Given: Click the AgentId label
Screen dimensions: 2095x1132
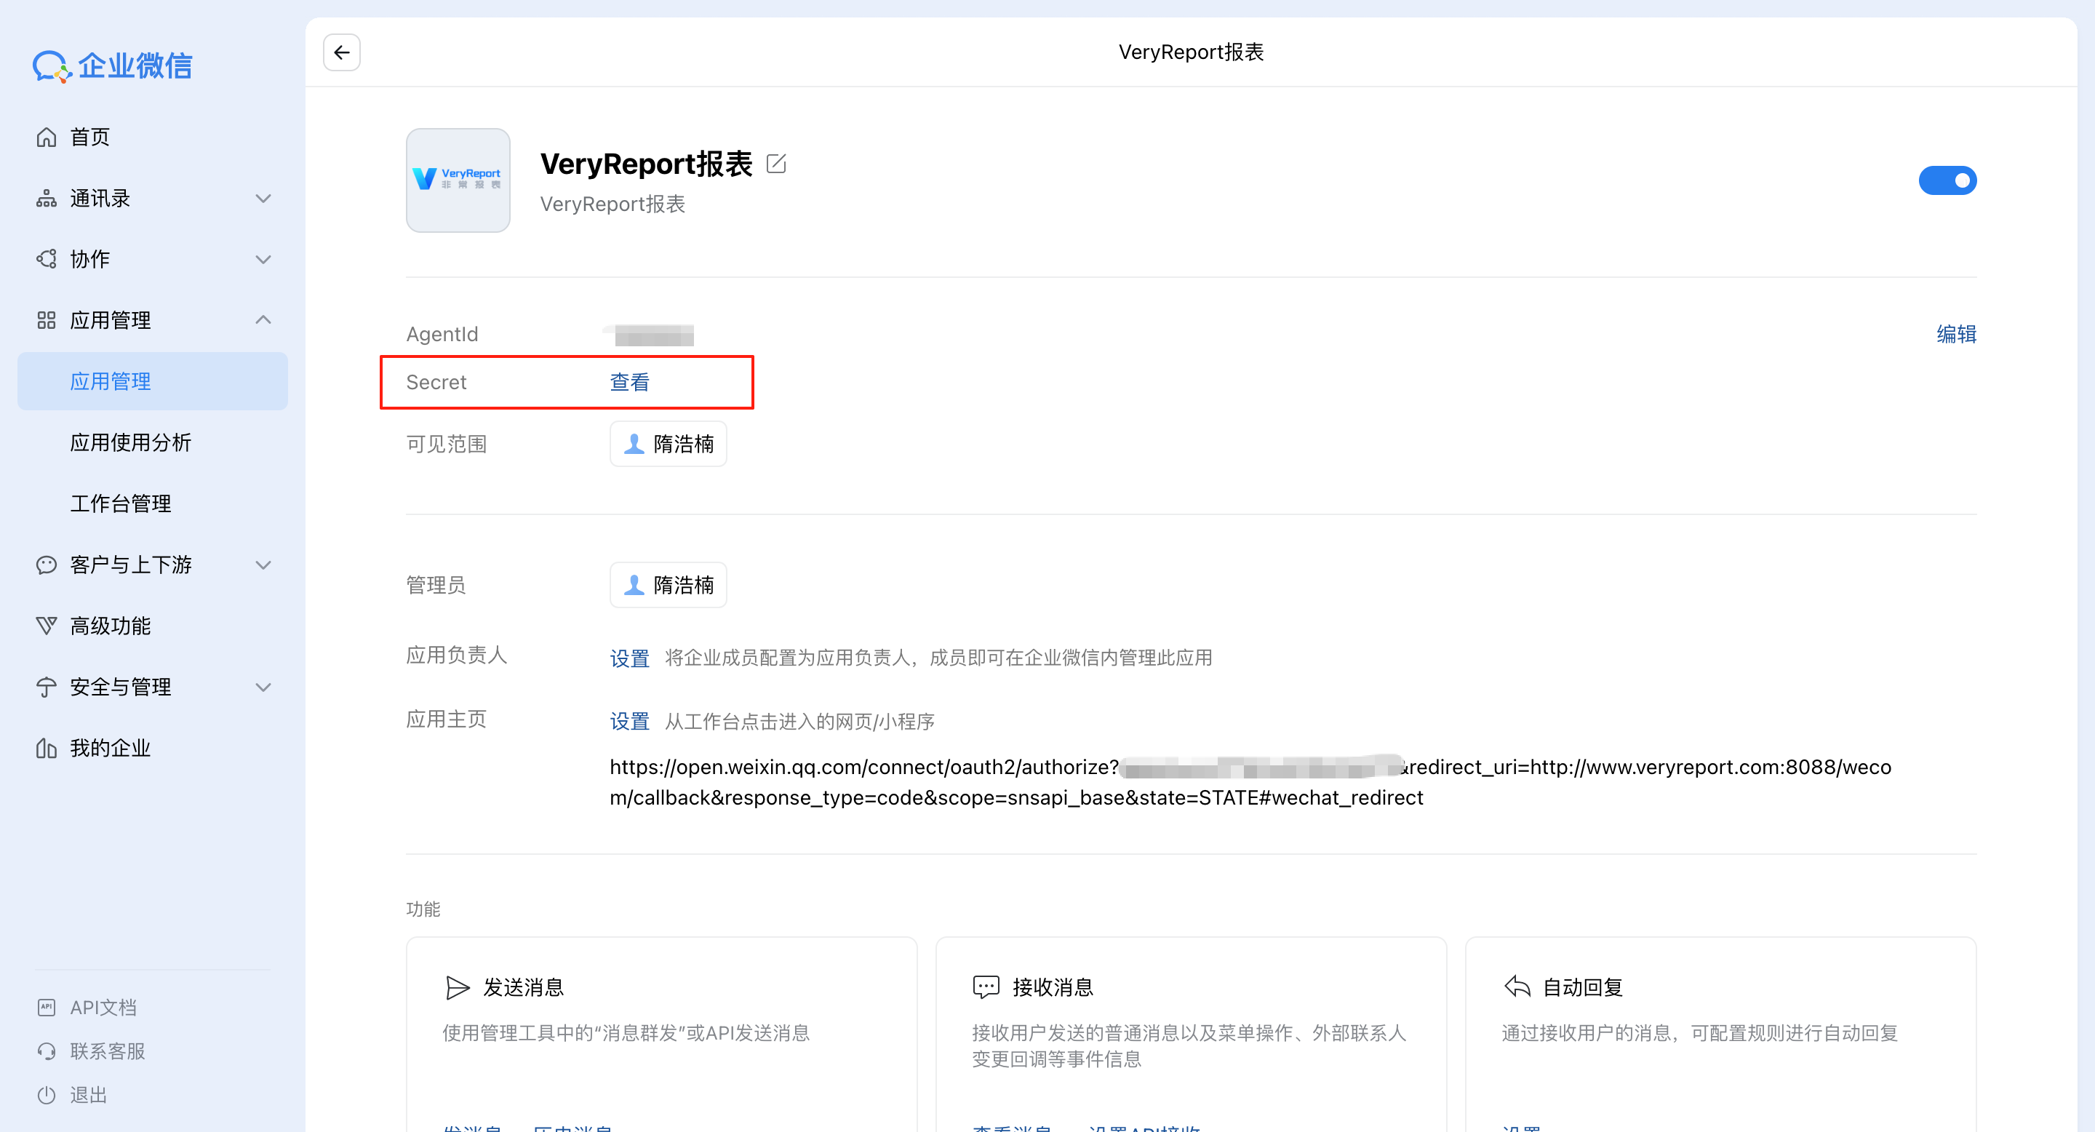Looking at the screenshot, I should click(442, 334).
